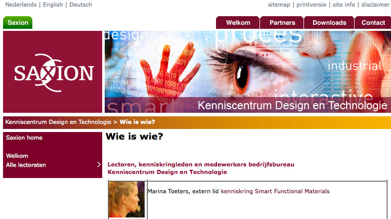The height and width of the screenshot is (219, 391).
Task: Switch to the Downloads tab
Action: [x=329, y=23]
